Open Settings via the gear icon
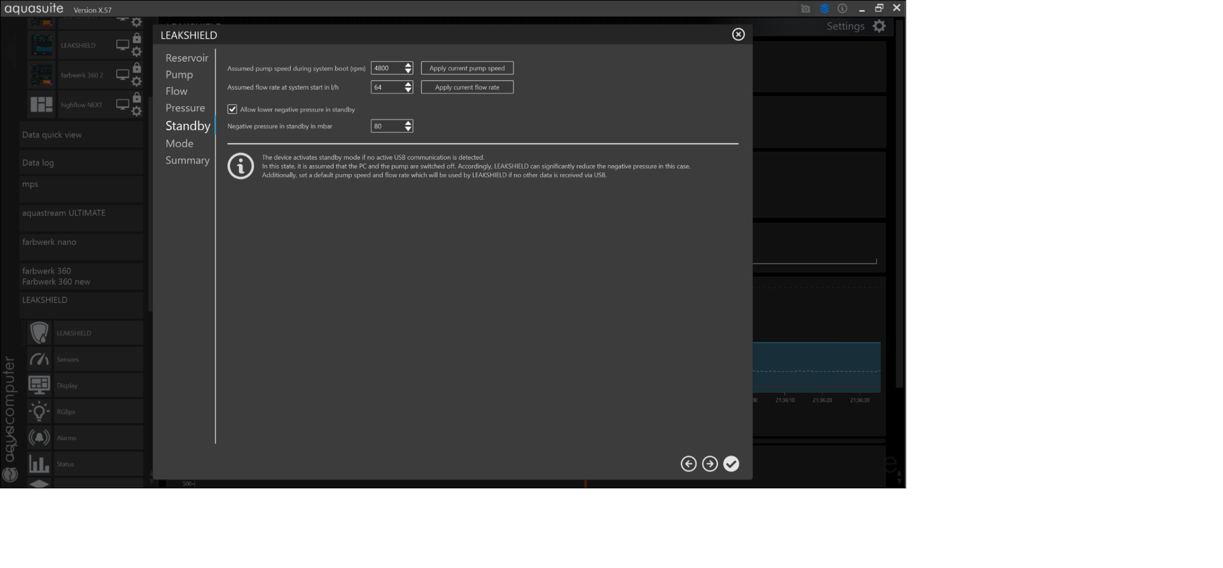Viewport: 1223px width, 568px height. (x=879, y=26)
